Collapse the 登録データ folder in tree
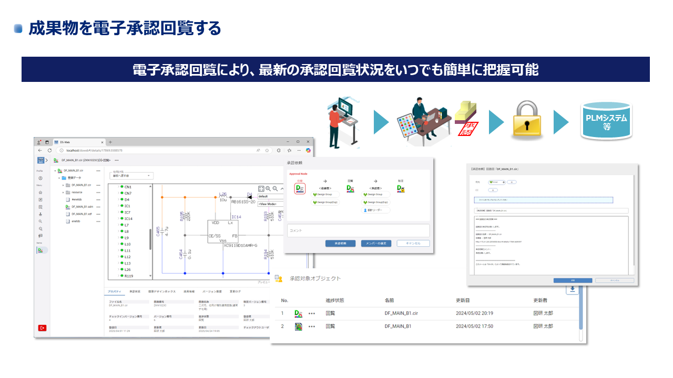The width and height of the screenshot is (673, 378). click(59, 178)
